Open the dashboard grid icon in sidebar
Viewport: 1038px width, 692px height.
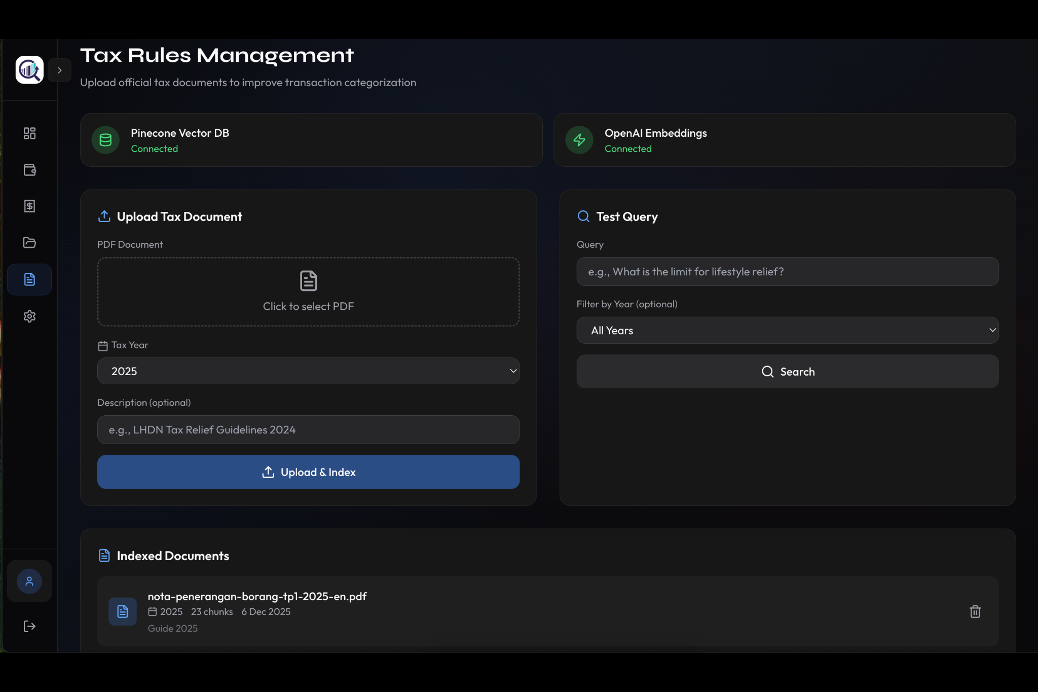click(x=29, y=133)
